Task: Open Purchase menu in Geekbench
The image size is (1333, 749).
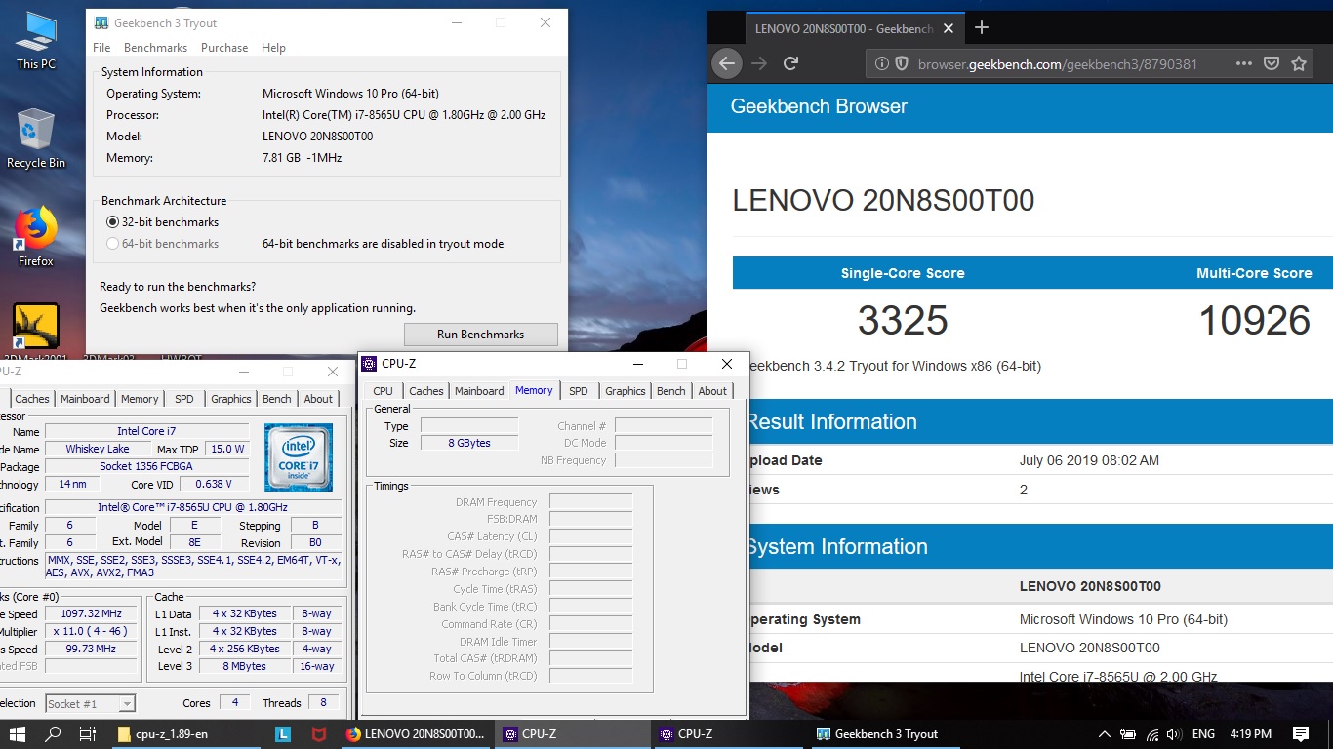Action: click(224, 48)
